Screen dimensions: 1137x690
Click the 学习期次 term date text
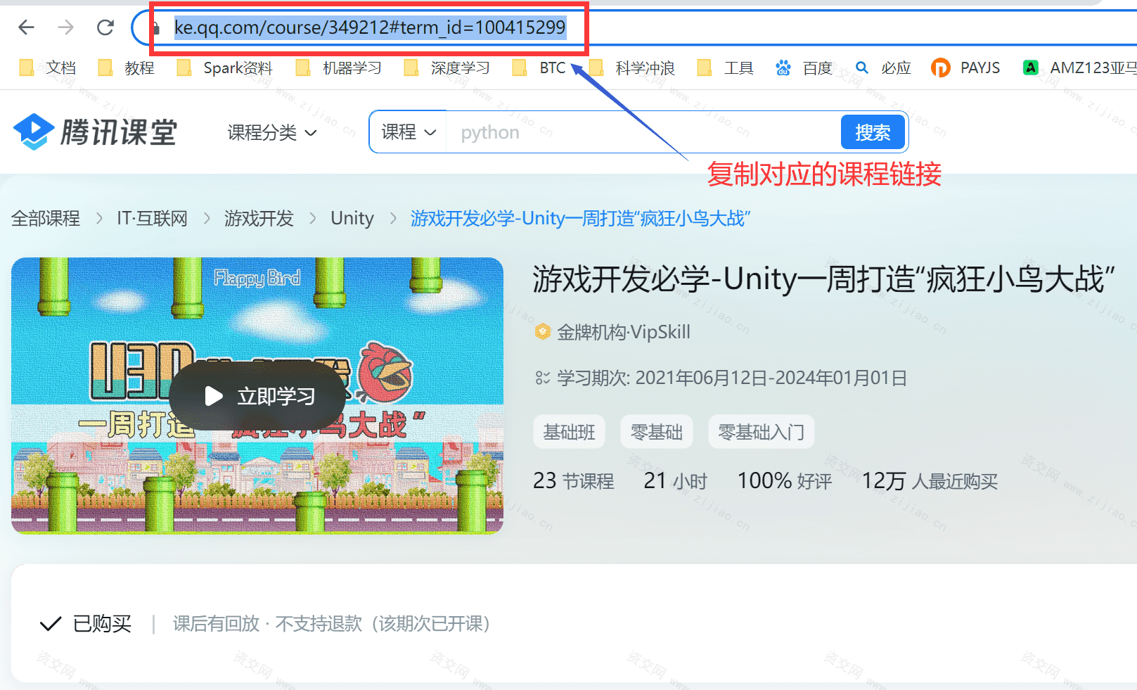click(732, 378)
